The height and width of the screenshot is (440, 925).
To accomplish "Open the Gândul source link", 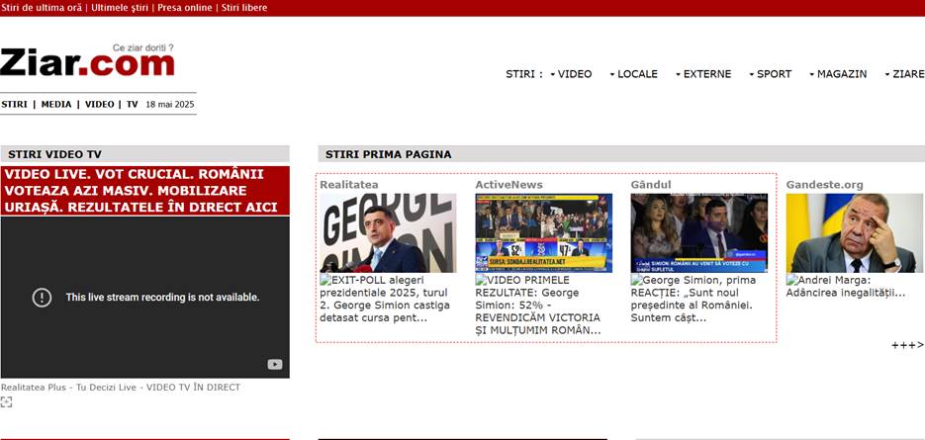I will (651, 185).
